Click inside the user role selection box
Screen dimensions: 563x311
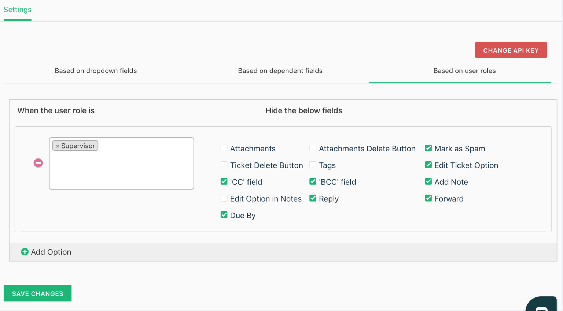121,168
